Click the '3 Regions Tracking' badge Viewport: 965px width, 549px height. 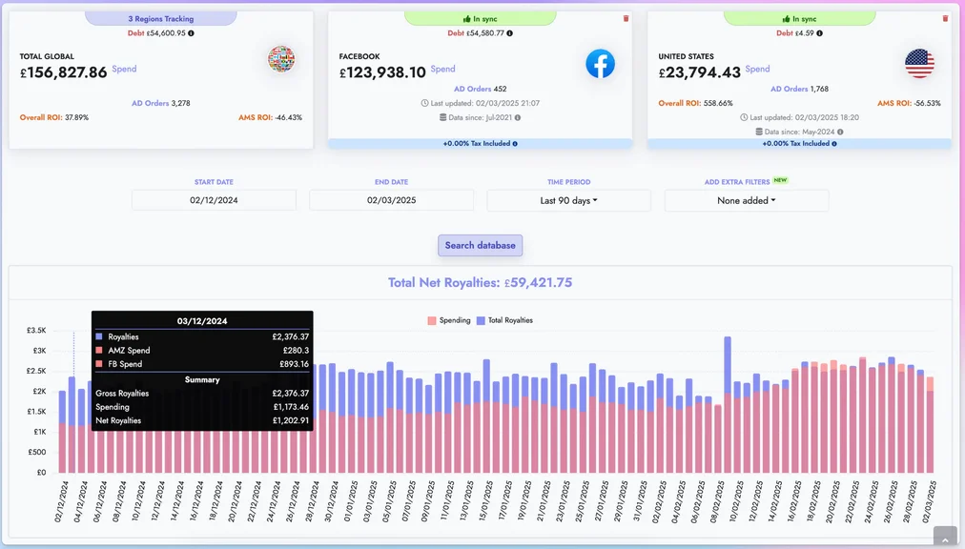(160, 18)
